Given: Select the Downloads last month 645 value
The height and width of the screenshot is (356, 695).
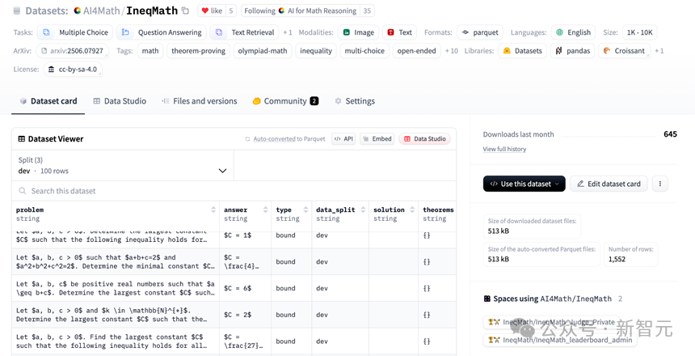Looking at the screenshot, I should 670,134.
